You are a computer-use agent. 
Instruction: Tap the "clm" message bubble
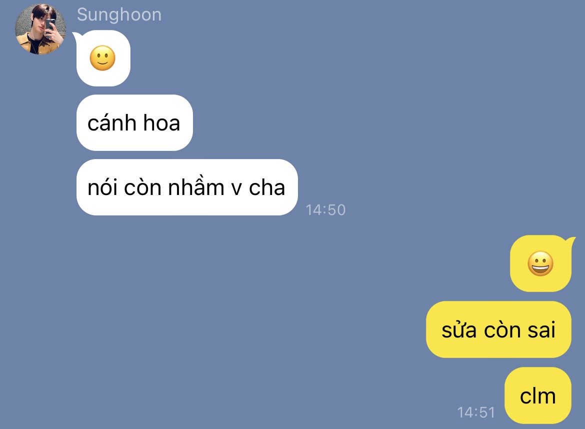click(537, 395)
